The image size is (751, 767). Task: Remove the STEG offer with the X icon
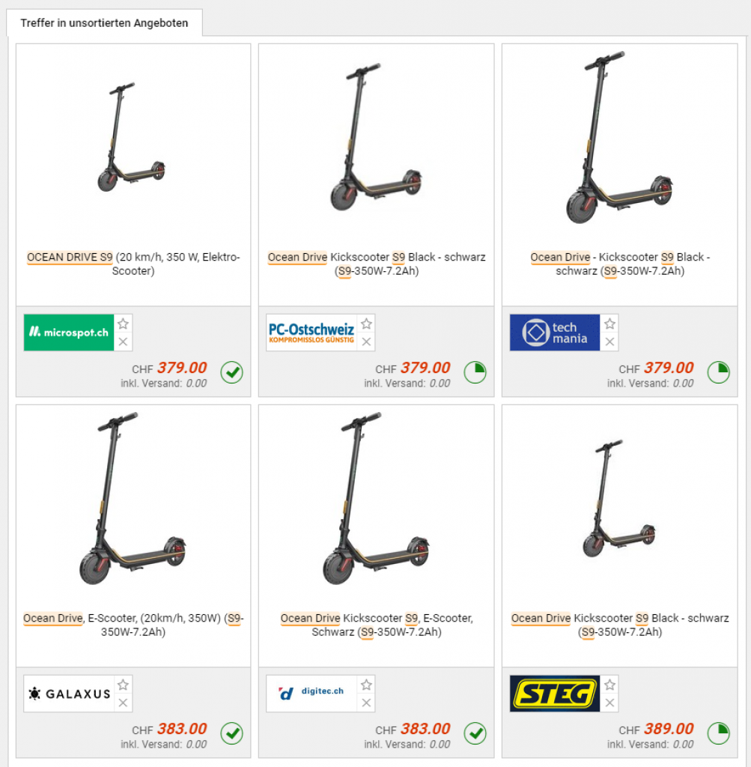tap(609, 703)
